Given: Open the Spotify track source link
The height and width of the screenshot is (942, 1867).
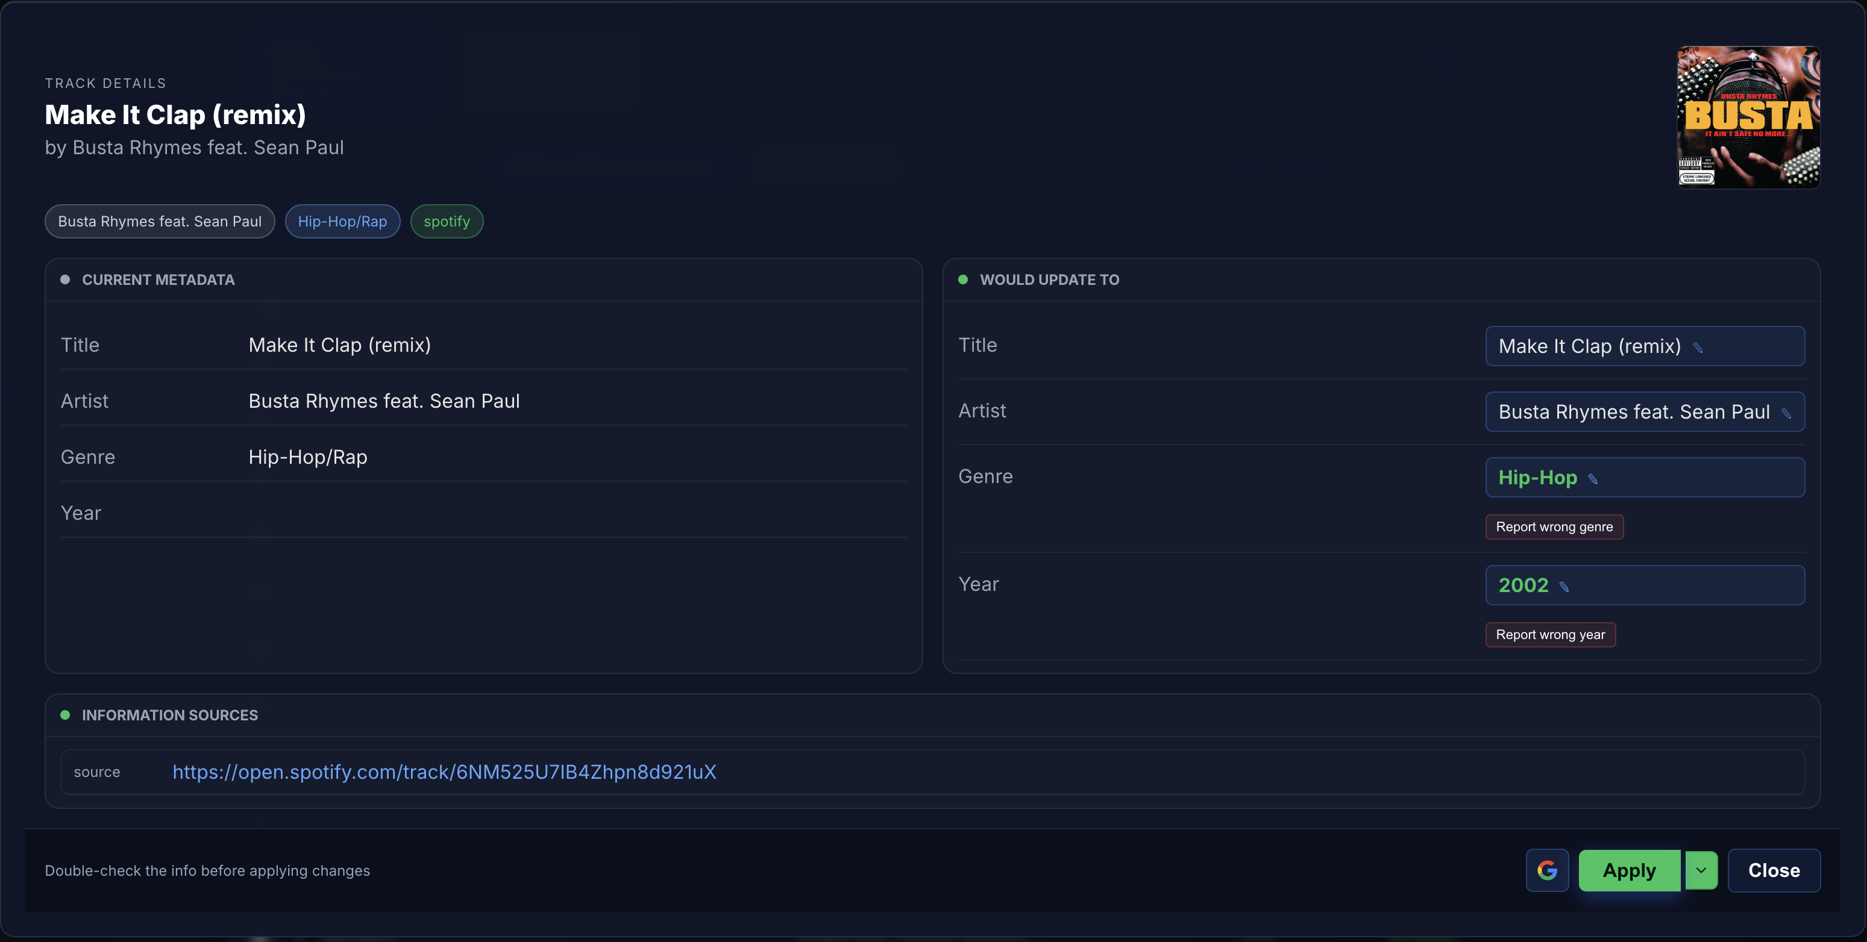Looking at the screenshot, I should 444,772.
